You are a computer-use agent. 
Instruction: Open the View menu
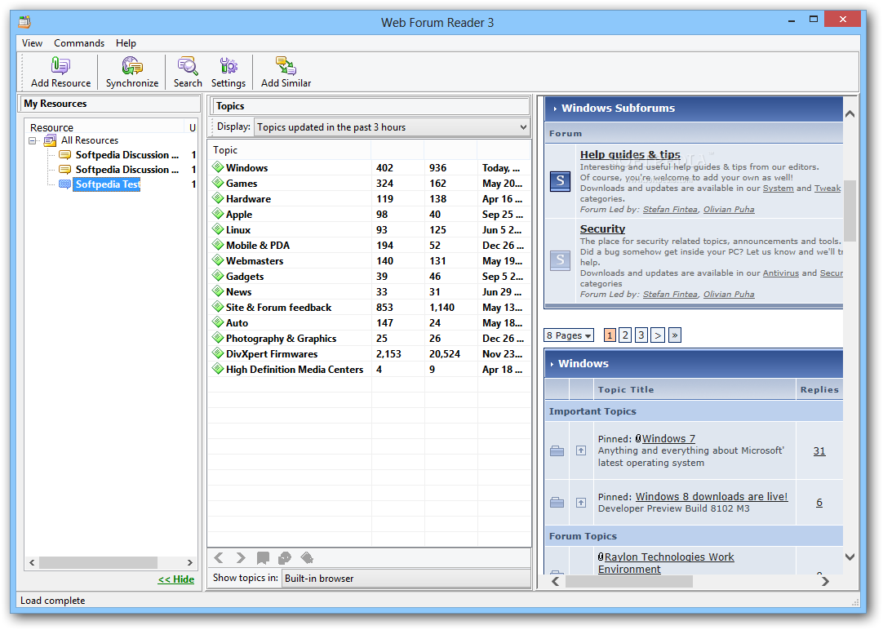(x=32, y=43)
